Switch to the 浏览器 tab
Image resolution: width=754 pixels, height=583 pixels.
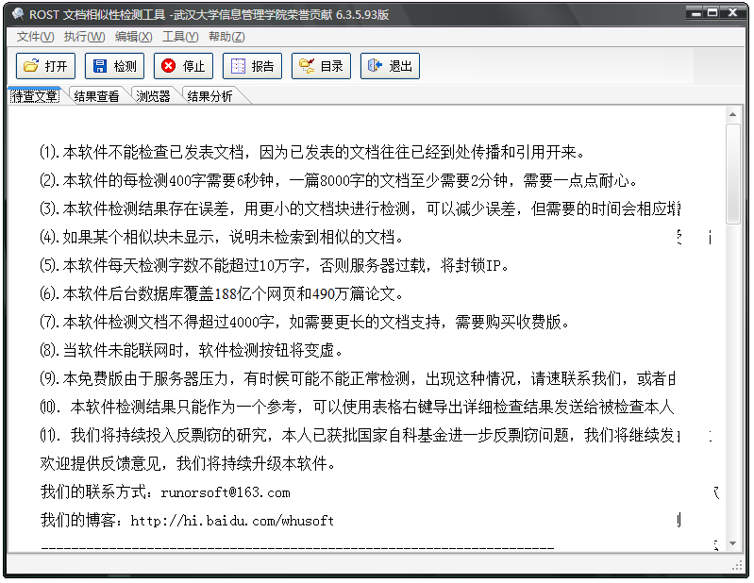(x=153, y=96)
